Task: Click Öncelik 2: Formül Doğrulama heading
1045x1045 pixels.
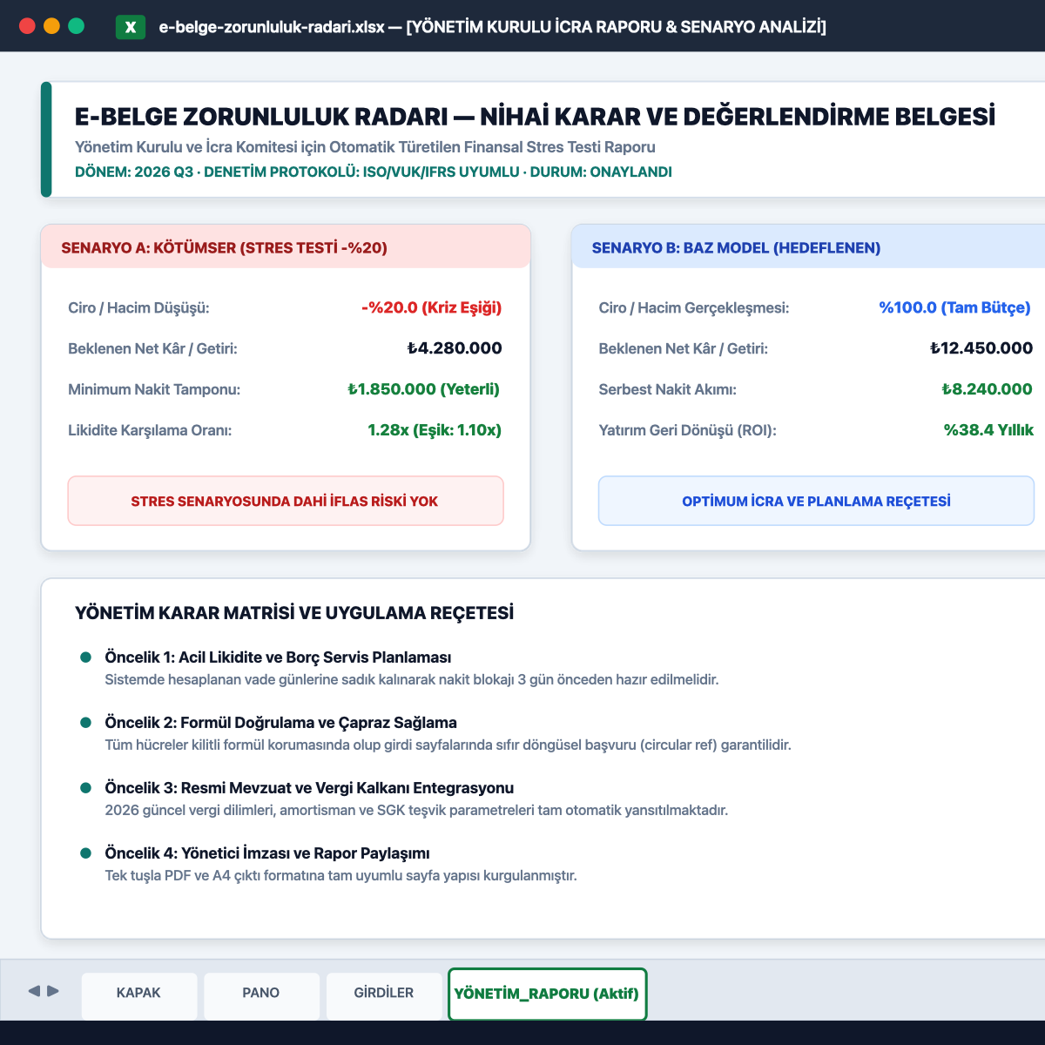Action: (x=280, y=723)
